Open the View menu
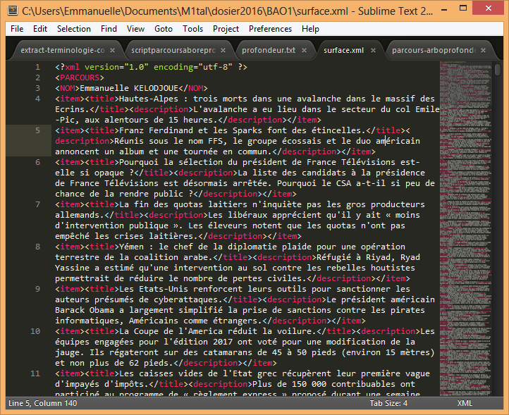 135,29
